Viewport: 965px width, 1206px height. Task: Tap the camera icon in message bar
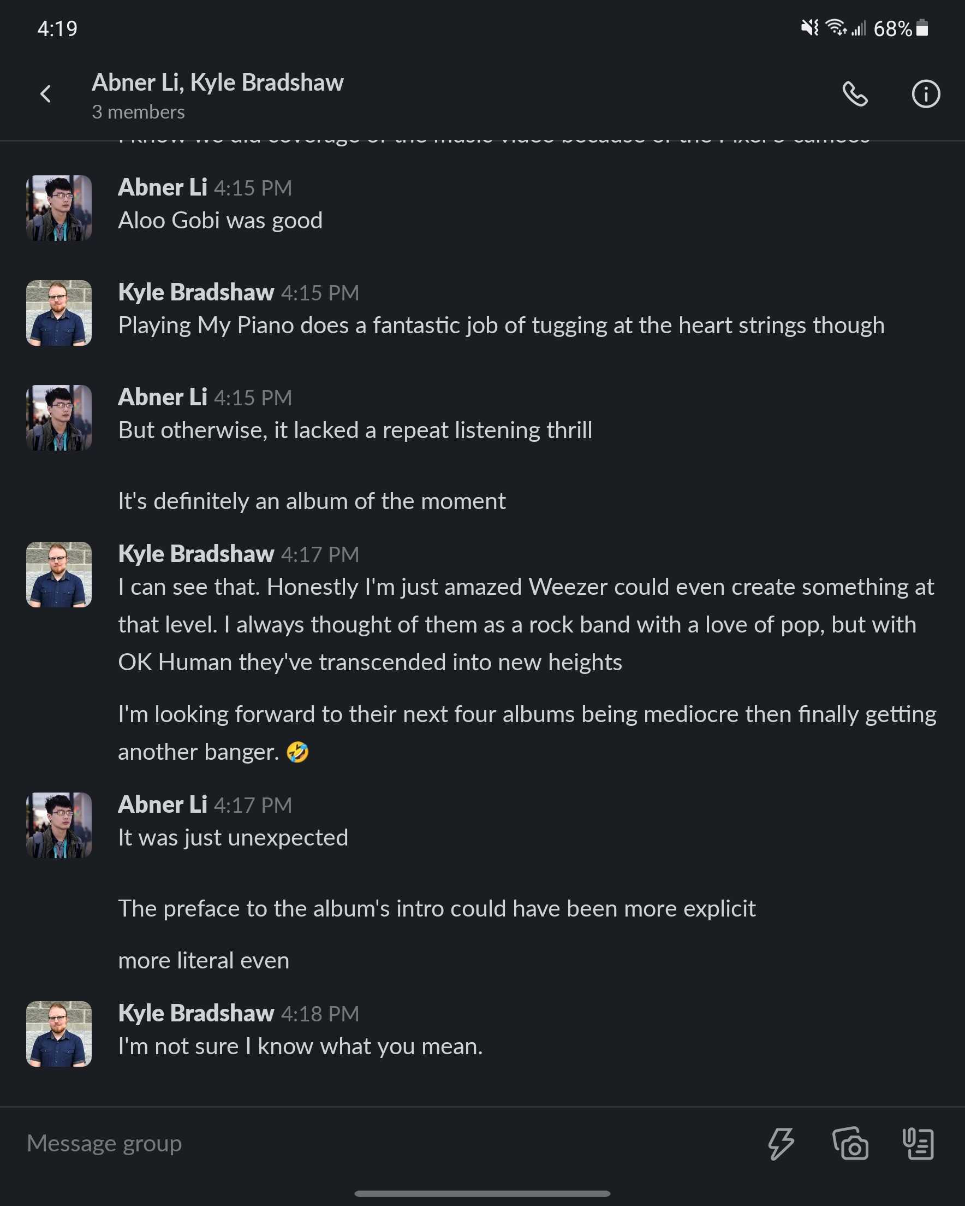850,1143
